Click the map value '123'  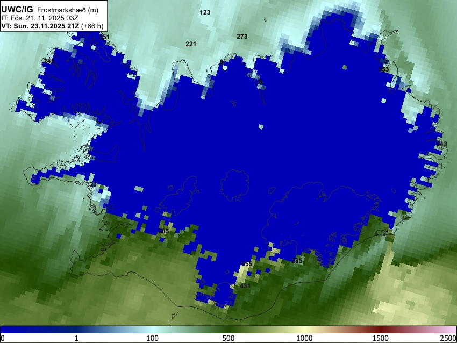pos(205,12)
